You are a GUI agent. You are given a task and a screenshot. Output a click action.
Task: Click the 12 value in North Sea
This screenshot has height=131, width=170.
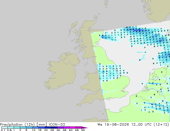160,41
